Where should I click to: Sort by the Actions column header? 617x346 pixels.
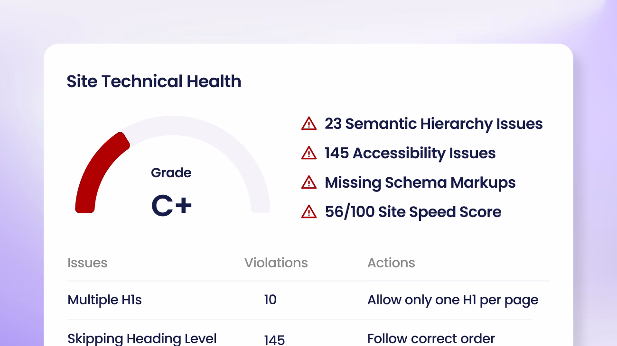coord(391,263)
